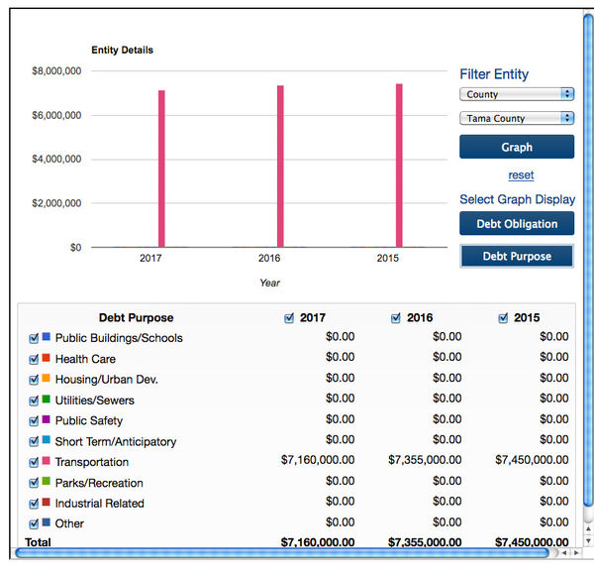This screenshot has height=575, width=594.
Task: Switch graph display to Debt Obligation
Action: tap(516, 224)
